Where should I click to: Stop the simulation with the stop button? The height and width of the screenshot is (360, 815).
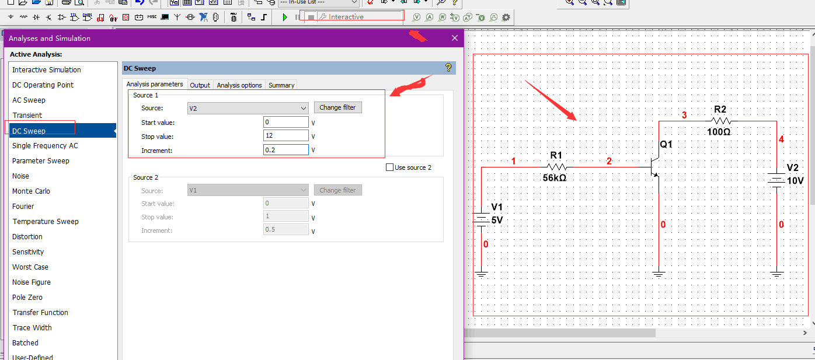pyautogui.click(x=311, y=17)
